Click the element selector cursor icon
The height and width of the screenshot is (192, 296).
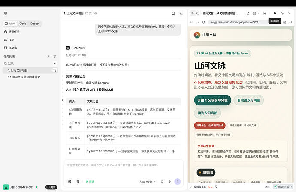[265, 13]
